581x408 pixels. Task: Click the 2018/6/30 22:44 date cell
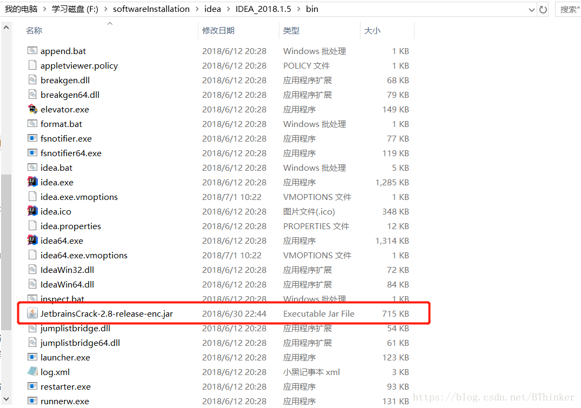coord(234,313)
